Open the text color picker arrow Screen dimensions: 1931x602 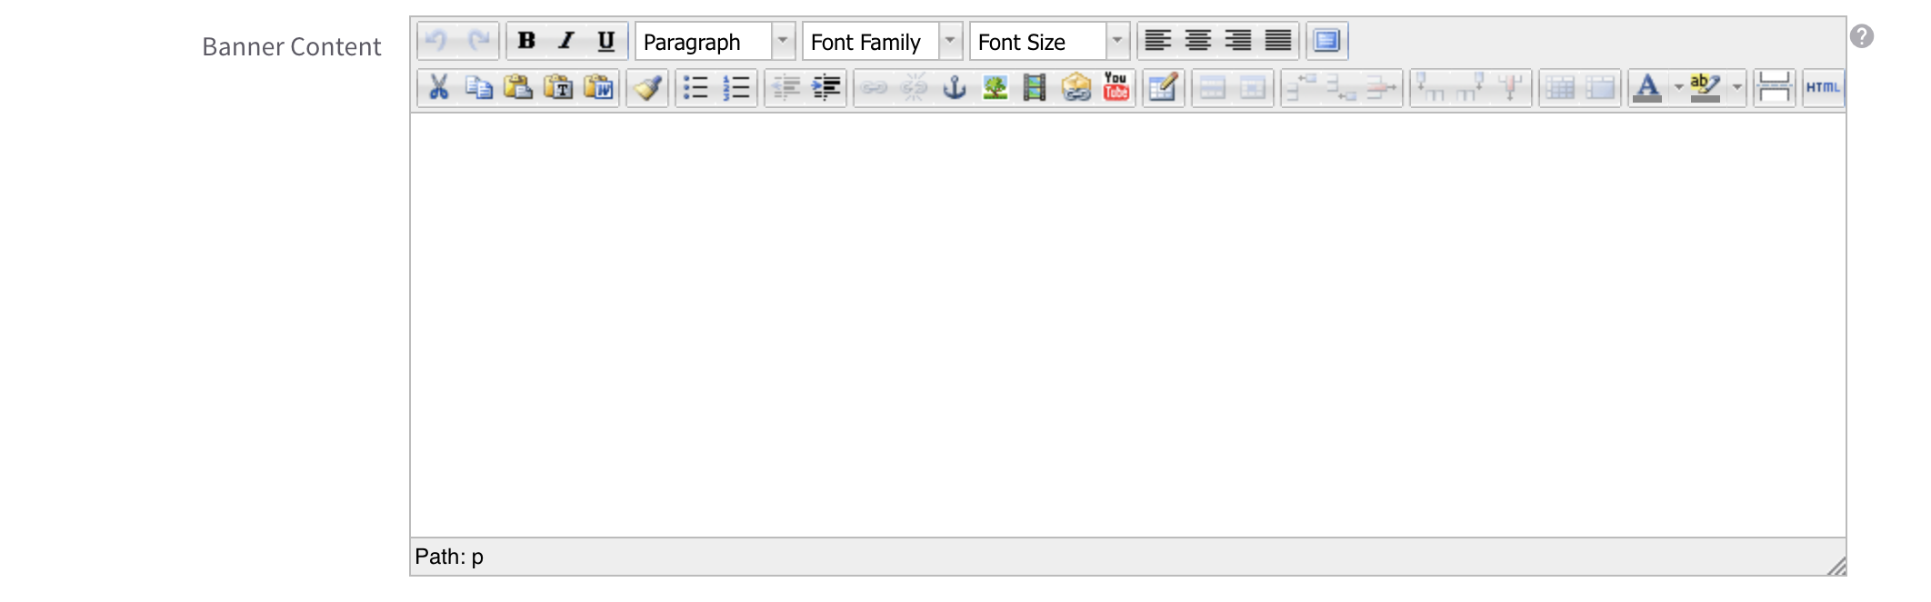pyautogui.click(x=1678, y=88)
